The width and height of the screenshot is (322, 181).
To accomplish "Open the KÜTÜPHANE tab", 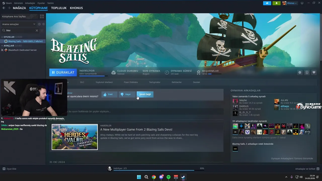I will pos(38,8).
